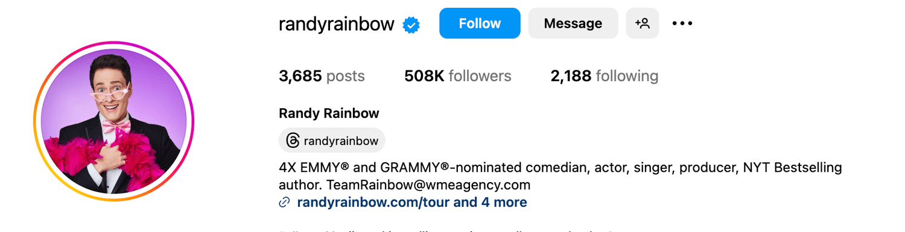Click the Randy Rainbow display name

329,114
